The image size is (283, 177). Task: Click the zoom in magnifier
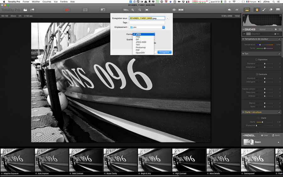(133, 10)
